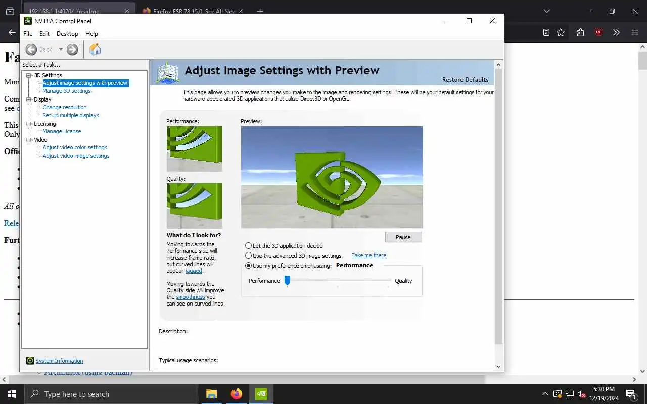Click Firefox horizontal scrollbar right arrow
647x404 pixels.
[634, 379]
